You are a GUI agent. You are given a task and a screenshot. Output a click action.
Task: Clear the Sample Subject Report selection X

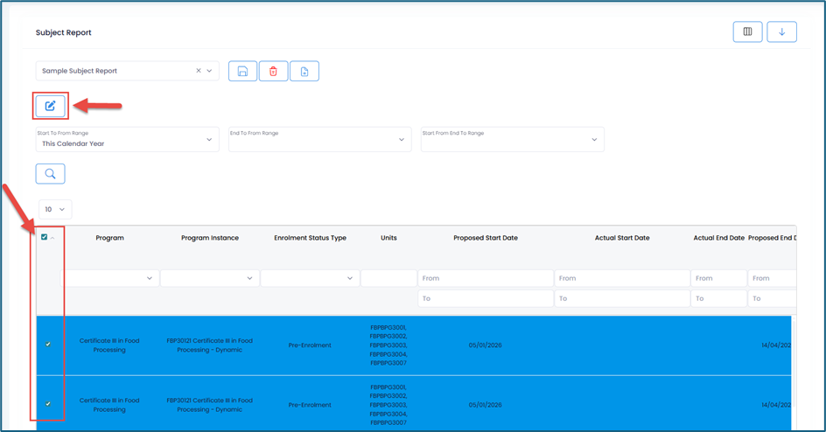(199, 71)
